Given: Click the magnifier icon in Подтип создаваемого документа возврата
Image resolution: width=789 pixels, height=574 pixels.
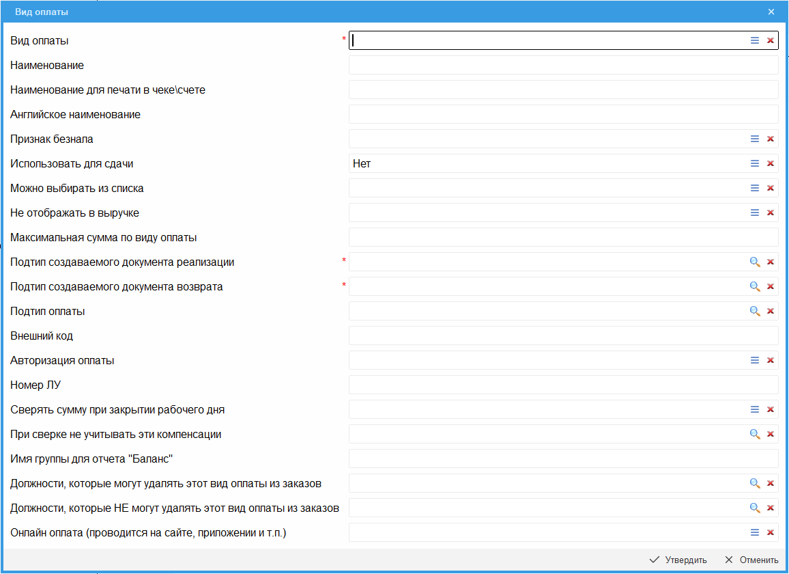Looking at the screenshot, I should point(755,286).
